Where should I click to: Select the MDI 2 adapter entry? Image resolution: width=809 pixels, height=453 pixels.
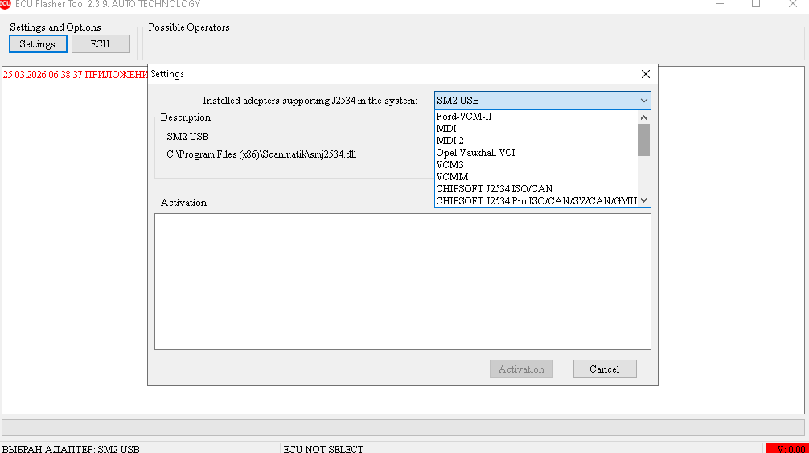450,141
